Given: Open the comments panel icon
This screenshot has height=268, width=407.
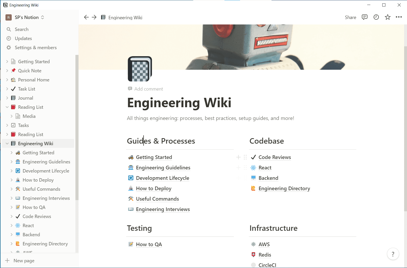Looking at the screenshot, I should coord(365,17).
